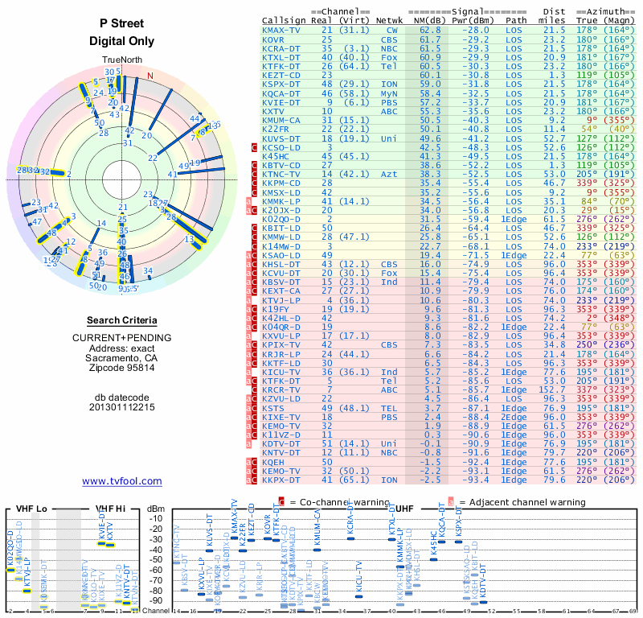The height and width of the screenshot is (618, 643).
Task: Select KMAX-TV callsign in the table
Action: 281,31
